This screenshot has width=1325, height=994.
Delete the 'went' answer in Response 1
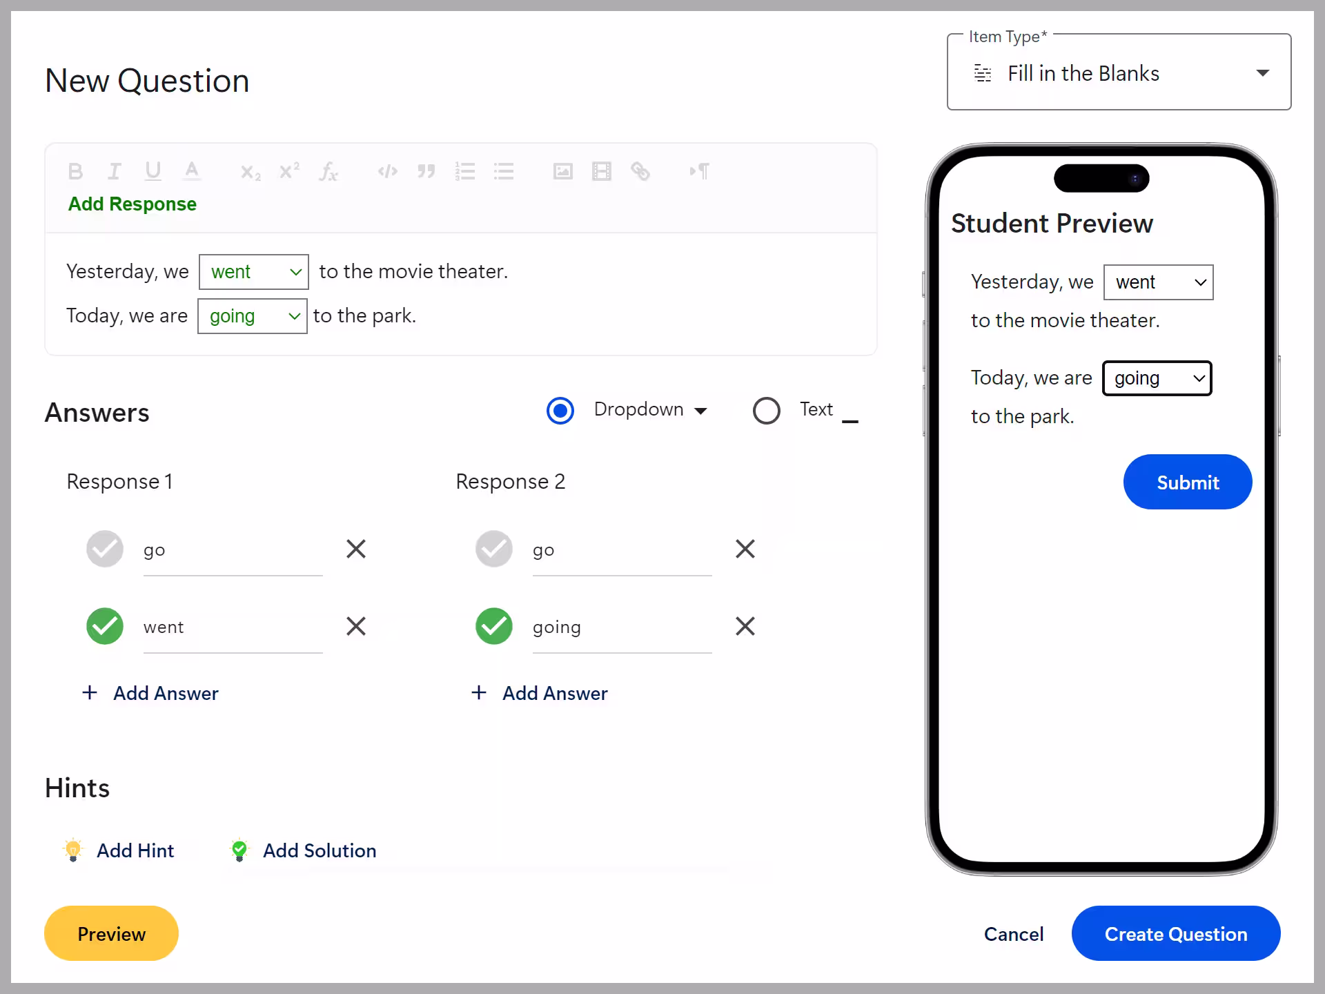pyautogui.click(x=356, y=627)
